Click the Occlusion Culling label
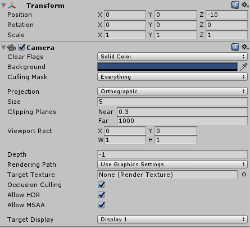The width and height of the screenshot is (250, 228). 35,185
